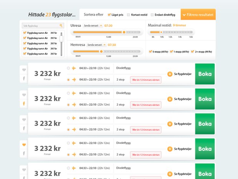Viewport: 238px width, 179px height.
Task: Click return plane icon in first result
Action: pyautogui.click(x=74, y=80)
